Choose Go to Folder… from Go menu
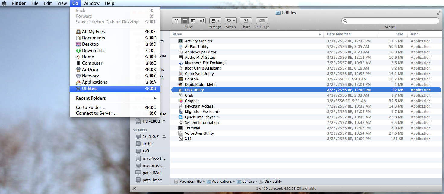 pyautogui.click(x=115, y=108)
